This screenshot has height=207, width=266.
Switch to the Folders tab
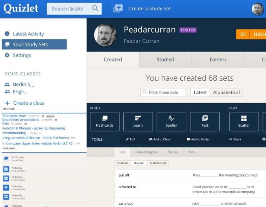pos(218,59)
